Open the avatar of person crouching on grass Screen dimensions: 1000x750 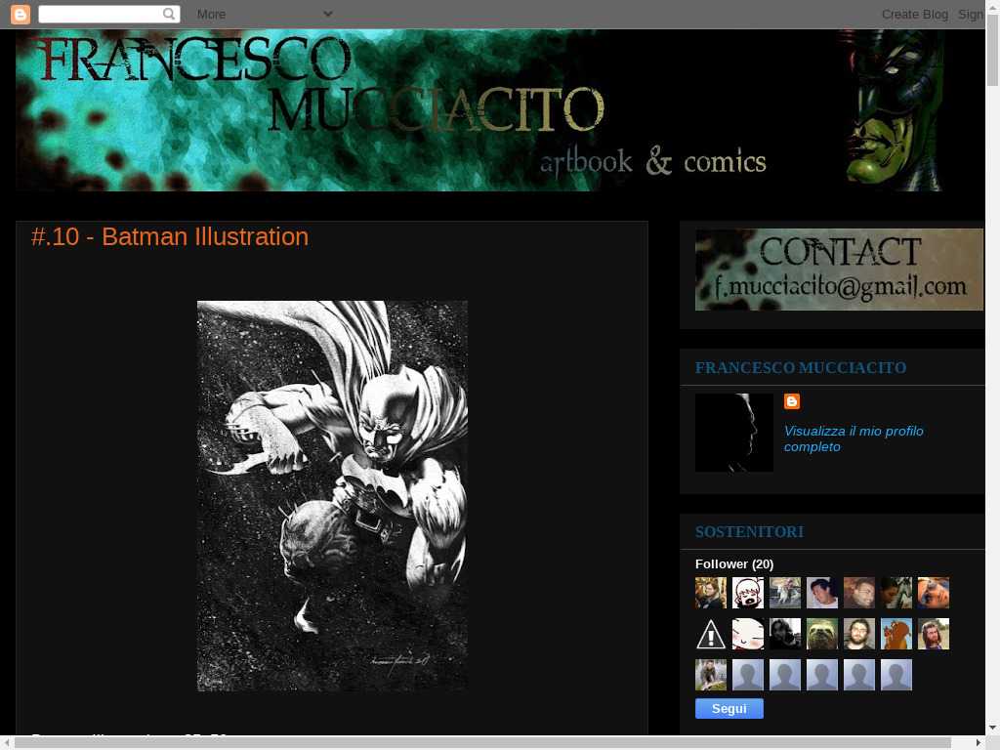pos(711,675)
